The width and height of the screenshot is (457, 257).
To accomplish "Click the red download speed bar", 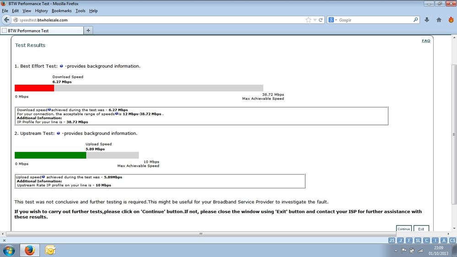I will point(34,88).
